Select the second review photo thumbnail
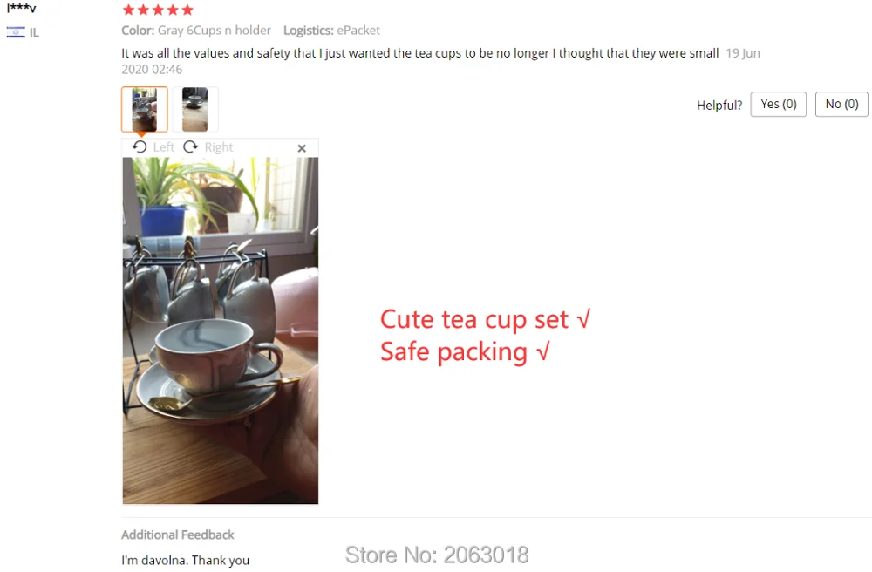Screen dimensions: 872x572 pyautogui.click(x=195, y=109)
